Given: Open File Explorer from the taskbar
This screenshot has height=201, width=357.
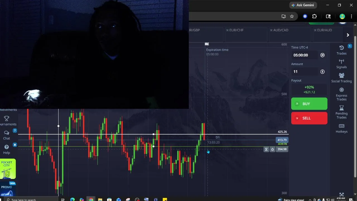Looking at the screenshot, I should click(100, 200).
